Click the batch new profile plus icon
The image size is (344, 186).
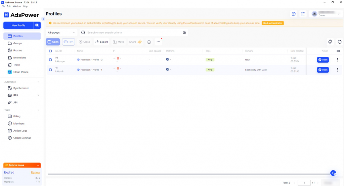click(37, 25)
